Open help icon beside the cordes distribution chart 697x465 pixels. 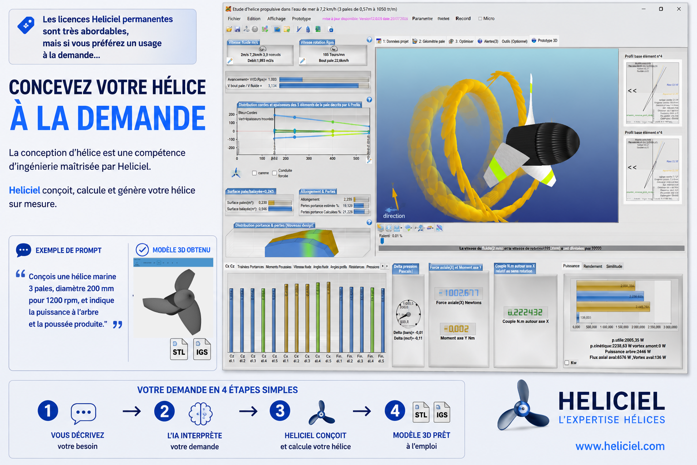coord(369,100)
